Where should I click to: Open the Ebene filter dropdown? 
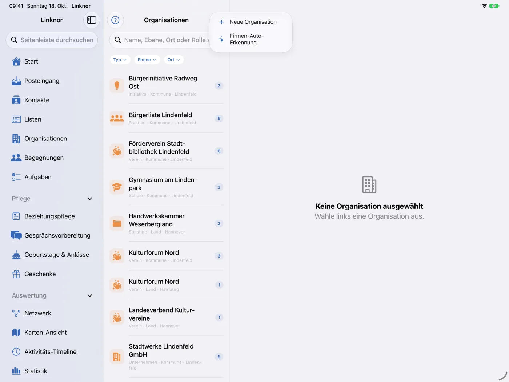click(x=147, y=60)
